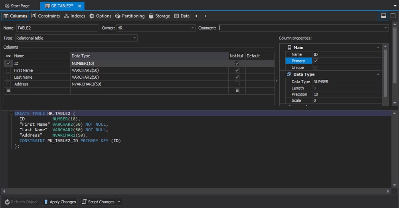The height and width of the screenshot is (208, 399).
Task: Click the Indexes tab icon
Action: tap(66, 16)
